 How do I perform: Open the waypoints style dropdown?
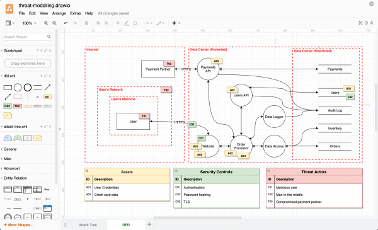pos(160,23)
